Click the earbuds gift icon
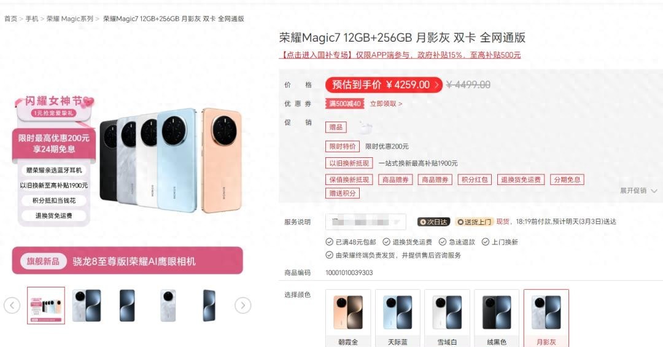The height and width of the screenshot is (347, 663). tap(363, 126)
